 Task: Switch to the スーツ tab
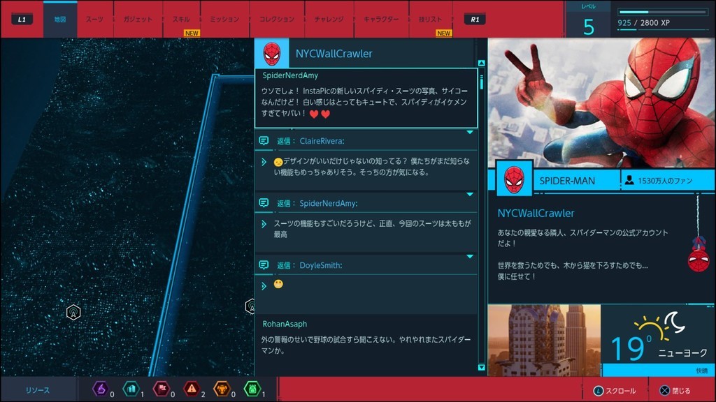94,19
